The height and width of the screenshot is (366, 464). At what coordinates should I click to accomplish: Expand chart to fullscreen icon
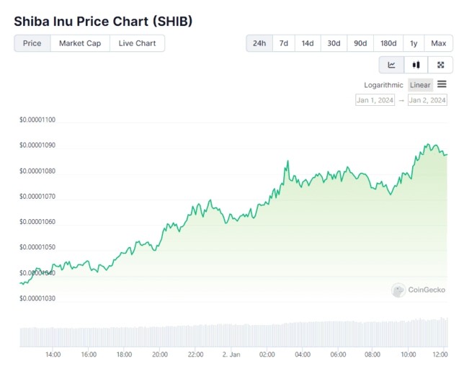coord(440,65)
